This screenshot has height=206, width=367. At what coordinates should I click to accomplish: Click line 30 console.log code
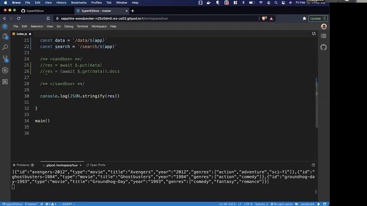click(80, 96)
